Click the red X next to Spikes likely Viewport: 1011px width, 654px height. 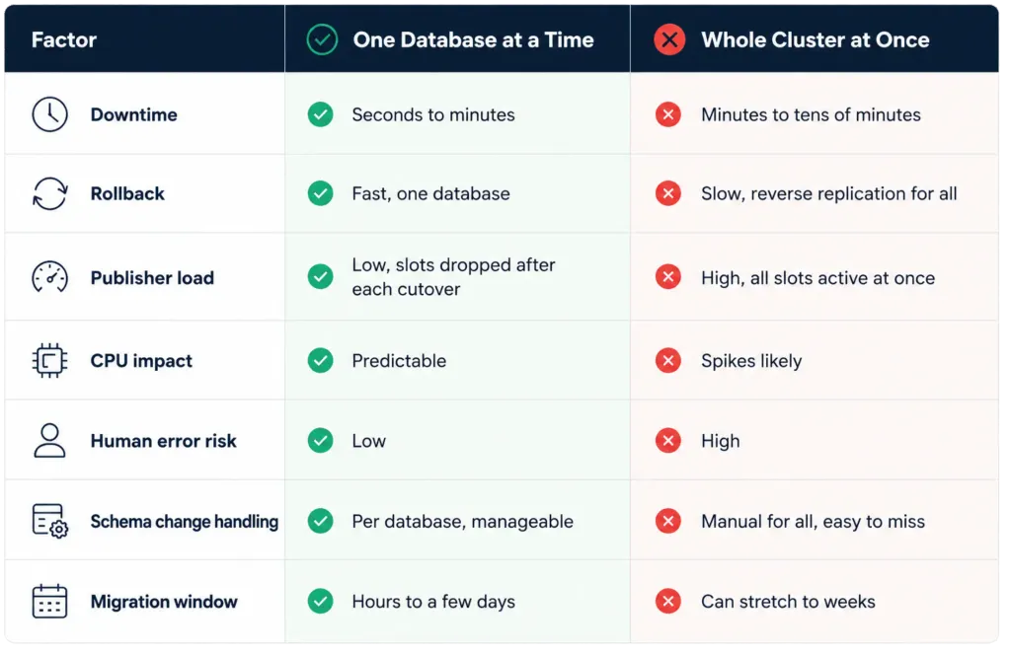(668, 360)
